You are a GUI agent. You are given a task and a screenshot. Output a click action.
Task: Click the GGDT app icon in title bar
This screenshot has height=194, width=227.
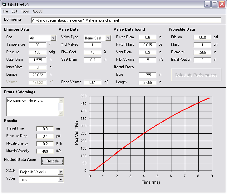[4, 4]
